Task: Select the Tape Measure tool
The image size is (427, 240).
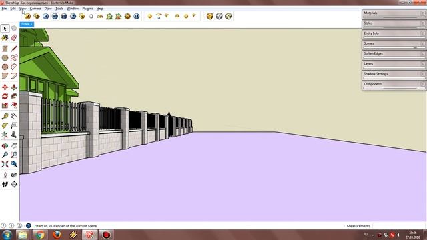Action: pyautogui.click(x=5, y=117)
